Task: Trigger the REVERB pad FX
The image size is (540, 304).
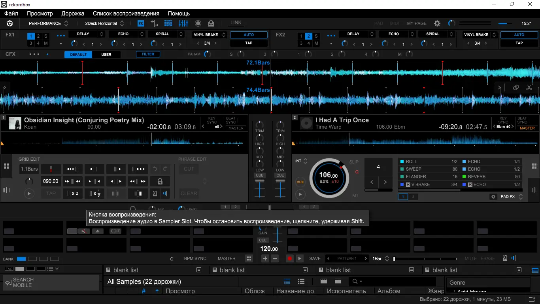Action: (x=491, y=177)
